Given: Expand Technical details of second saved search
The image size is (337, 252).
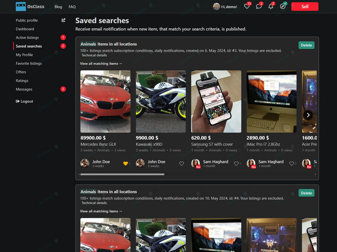Looking at the screenshot, I should pyautogui.click(x=94, y=203).
